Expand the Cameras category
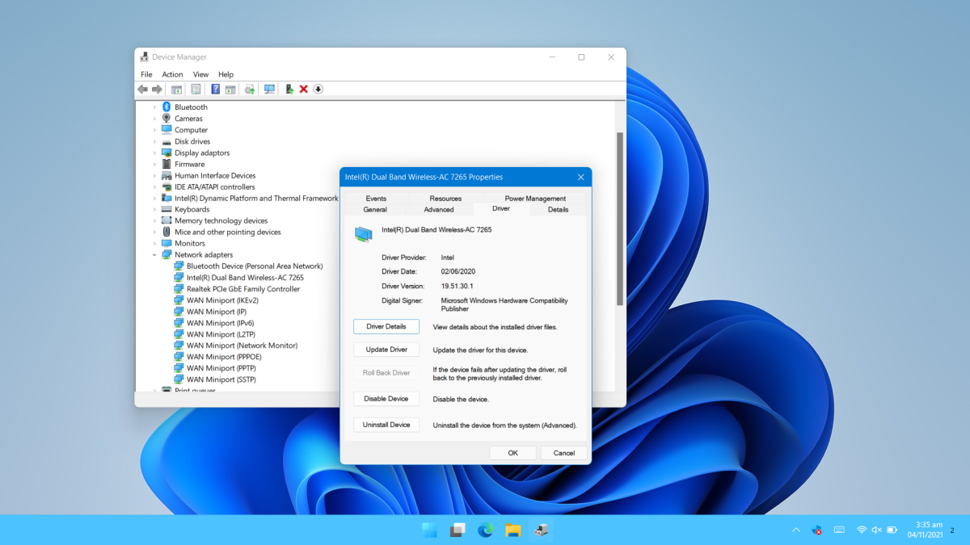This screenshot has height=545, width=970. pos(154,118)
